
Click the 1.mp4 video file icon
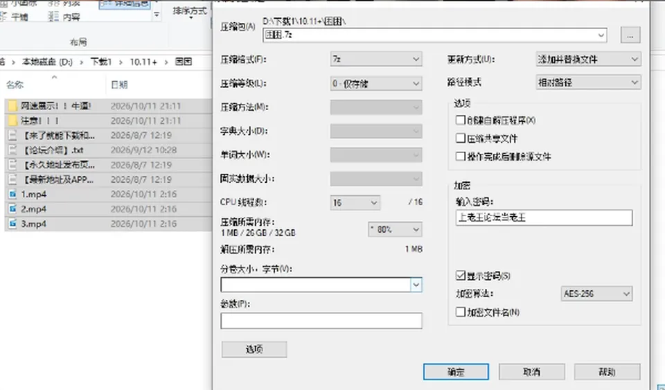[12, 195]
